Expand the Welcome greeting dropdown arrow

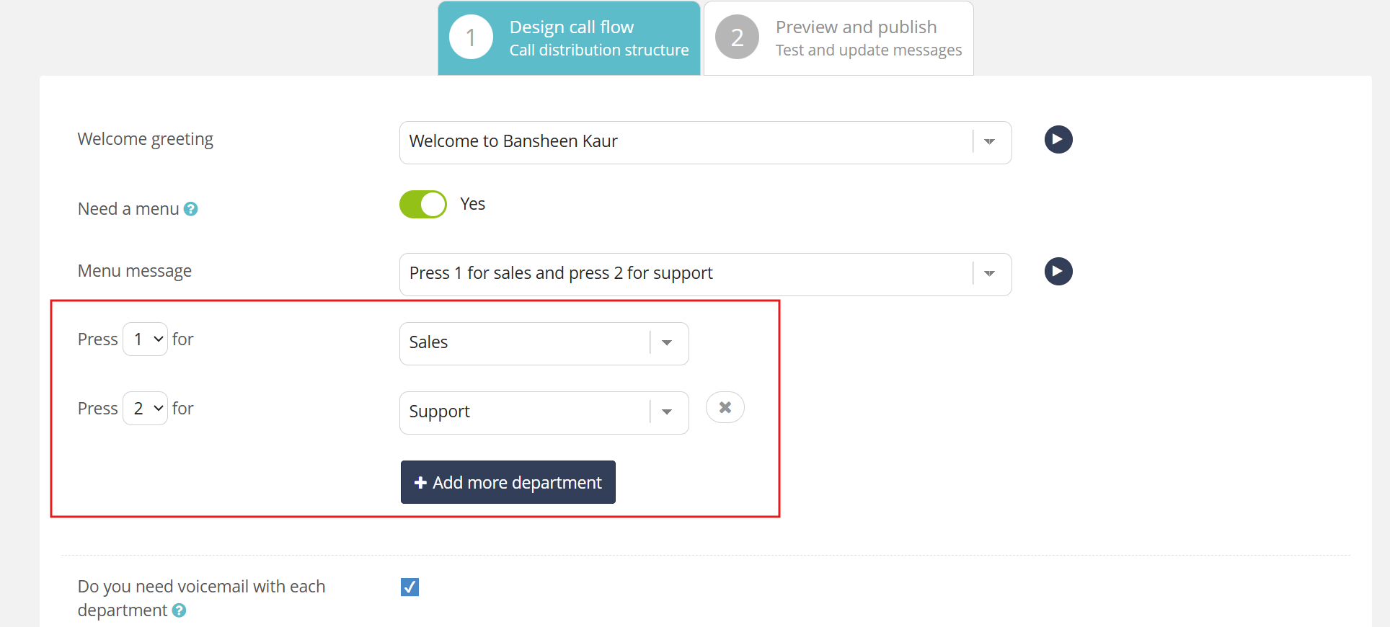(x=990, y=142)
